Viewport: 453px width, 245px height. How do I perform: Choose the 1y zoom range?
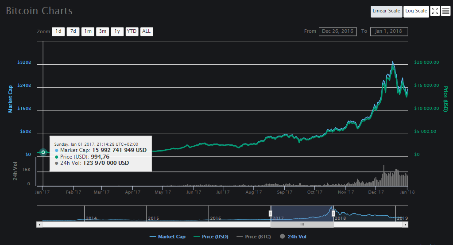[117, 31]
